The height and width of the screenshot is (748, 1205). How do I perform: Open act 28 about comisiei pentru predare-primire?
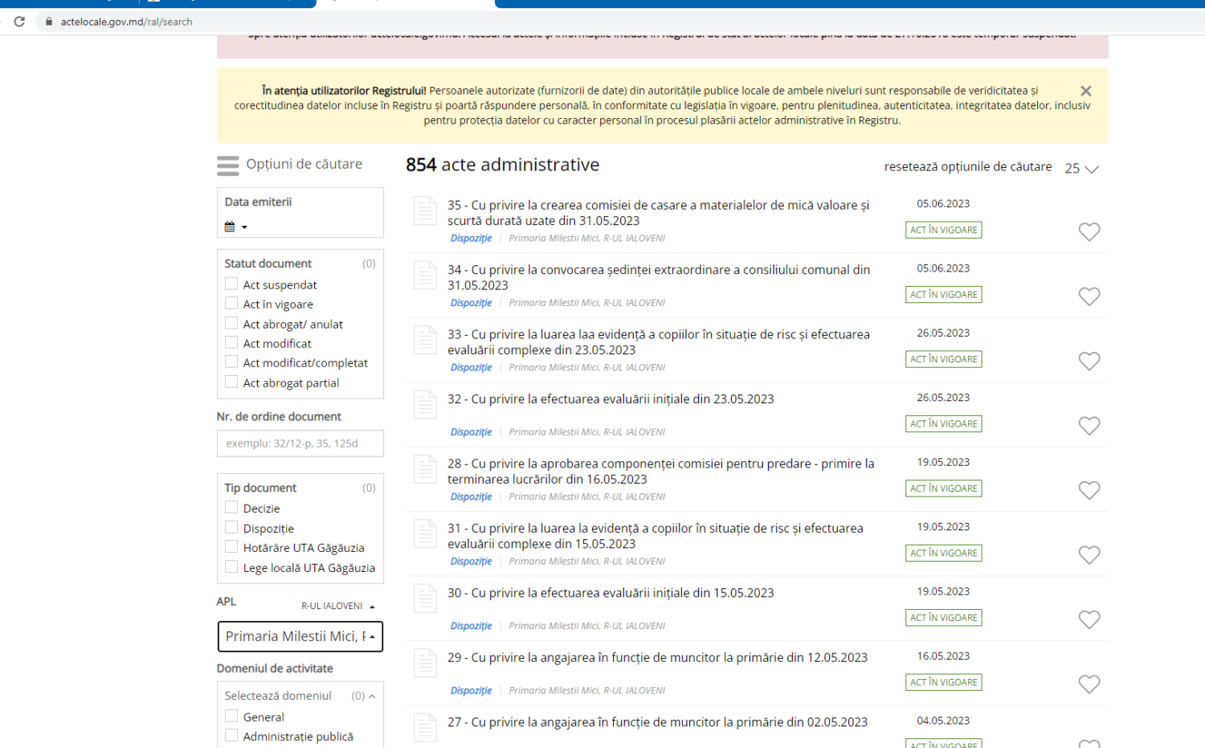point(661,472)
